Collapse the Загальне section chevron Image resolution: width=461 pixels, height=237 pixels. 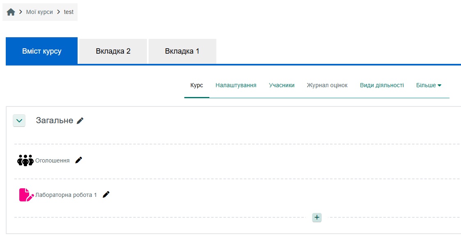[x=19, y=121]
